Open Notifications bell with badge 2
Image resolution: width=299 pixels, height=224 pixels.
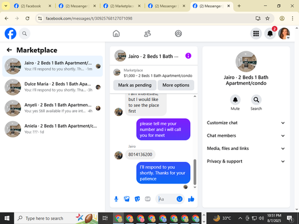[x=270, y=33]
